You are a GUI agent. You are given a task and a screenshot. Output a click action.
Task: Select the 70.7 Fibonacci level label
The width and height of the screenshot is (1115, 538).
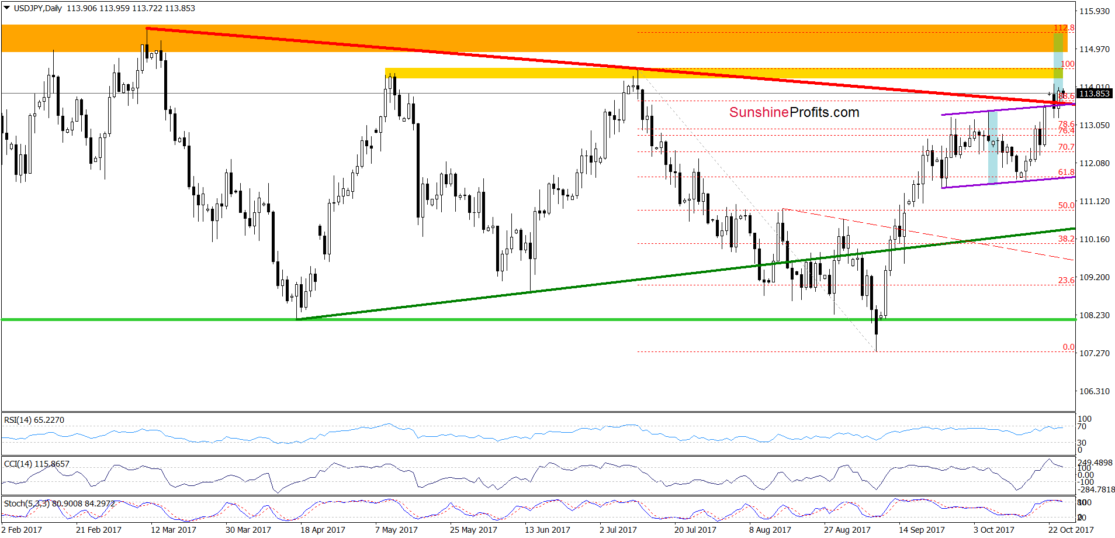(1066, 147)
